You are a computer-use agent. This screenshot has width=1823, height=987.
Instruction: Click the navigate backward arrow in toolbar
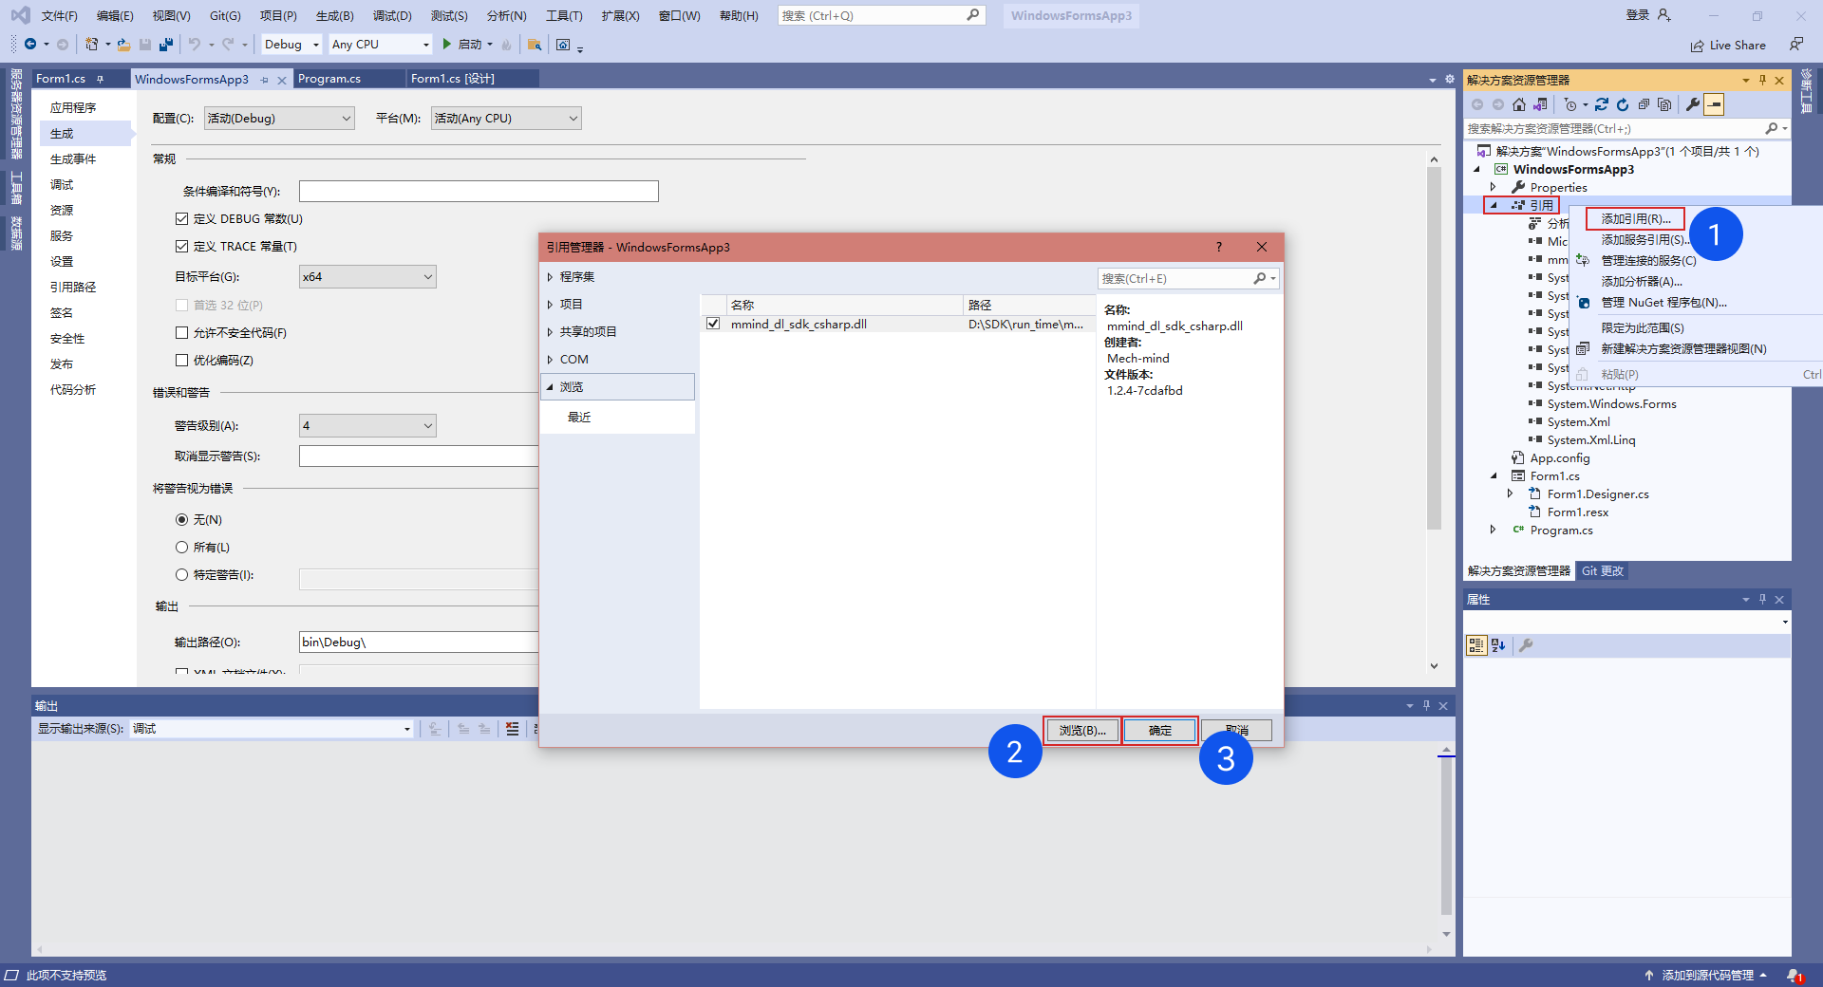[x=30, y=45]
